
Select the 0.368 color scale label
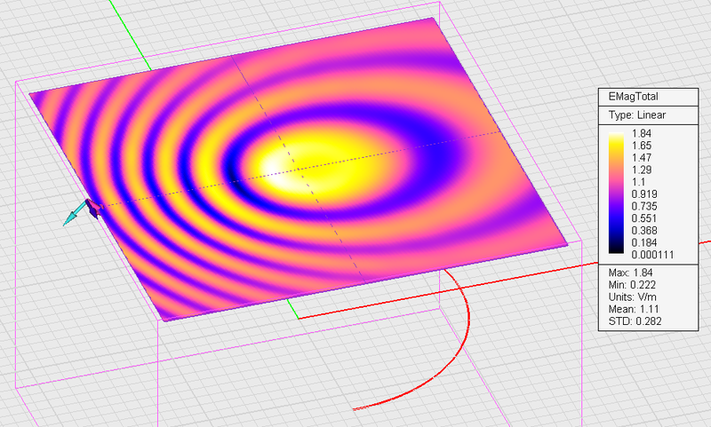point(643,231)
